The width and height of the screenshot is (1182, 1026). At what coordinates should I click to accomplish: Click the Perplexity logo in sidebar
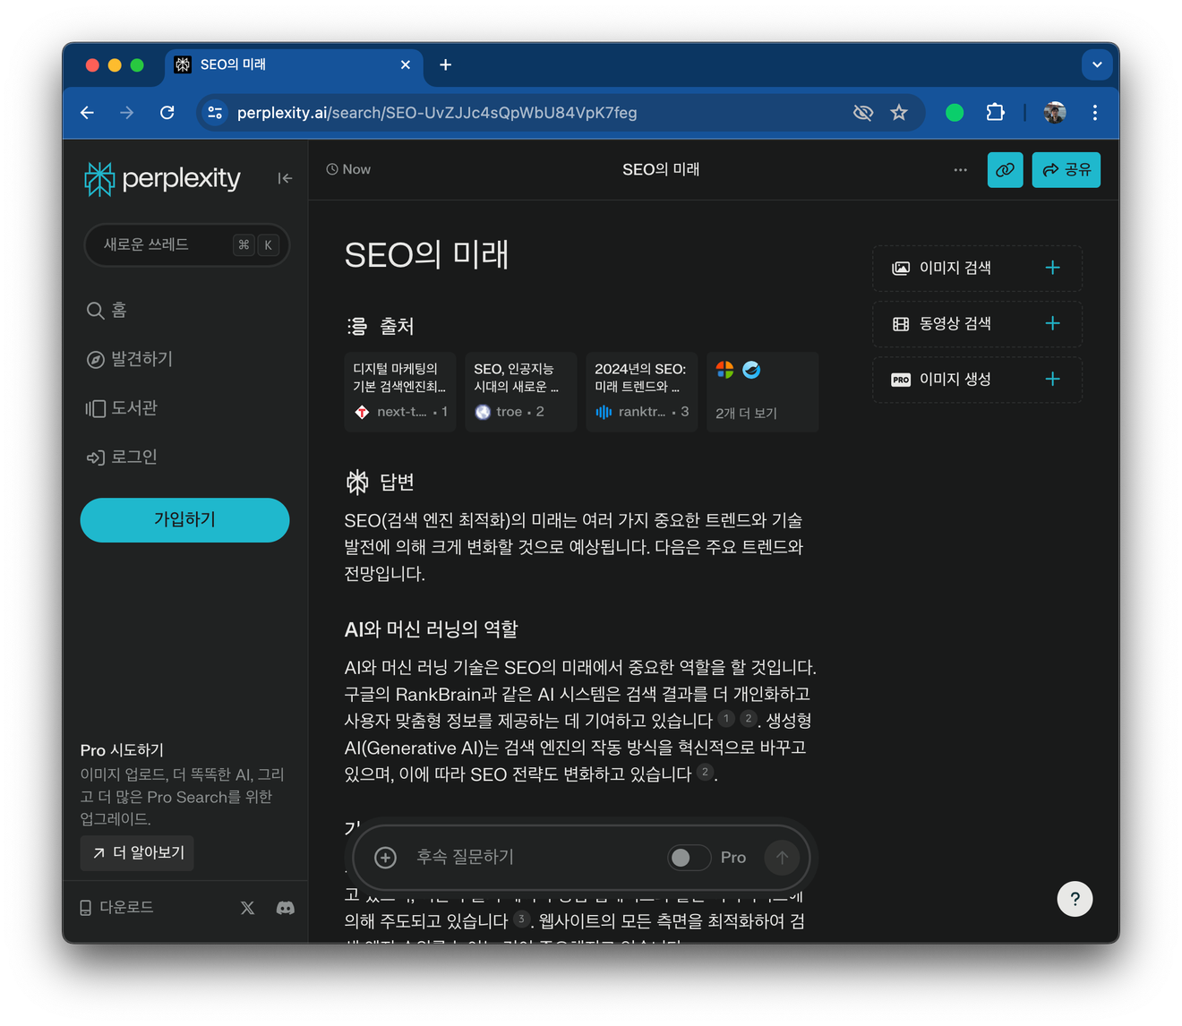[162, 179]
